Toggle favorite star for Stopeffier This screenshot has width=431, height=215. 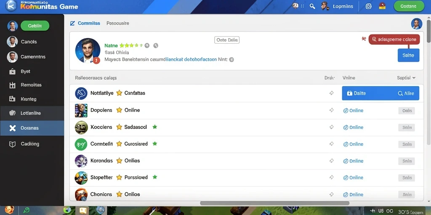119,178
